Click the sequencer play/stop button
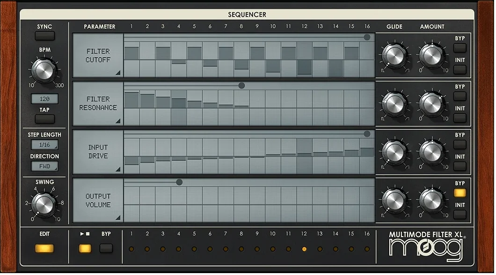 (x=85, y=248)
